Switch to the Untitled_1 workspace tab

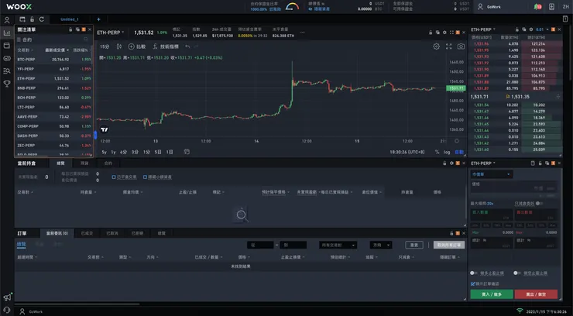70,19
